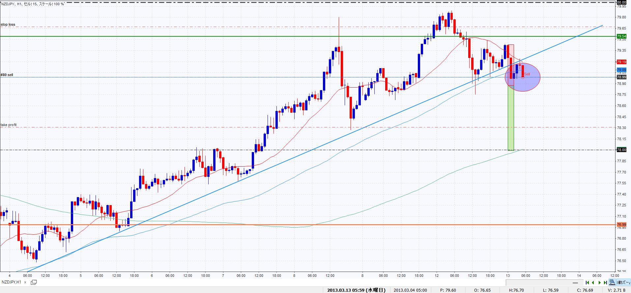Viewport: 631px width, 293px height.
Task: Select the 78.00 price level label
Action: (621, 150)
